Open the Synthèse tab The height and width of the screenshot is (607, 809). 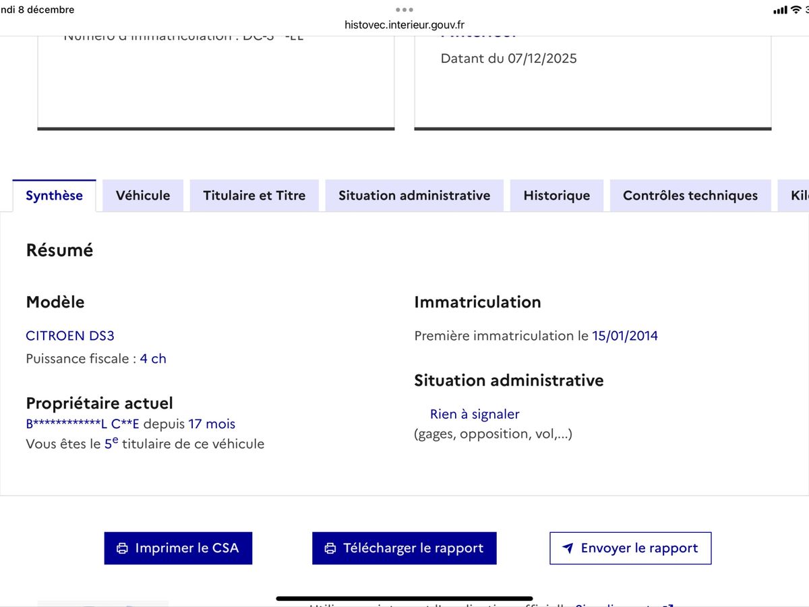(54, 196)
